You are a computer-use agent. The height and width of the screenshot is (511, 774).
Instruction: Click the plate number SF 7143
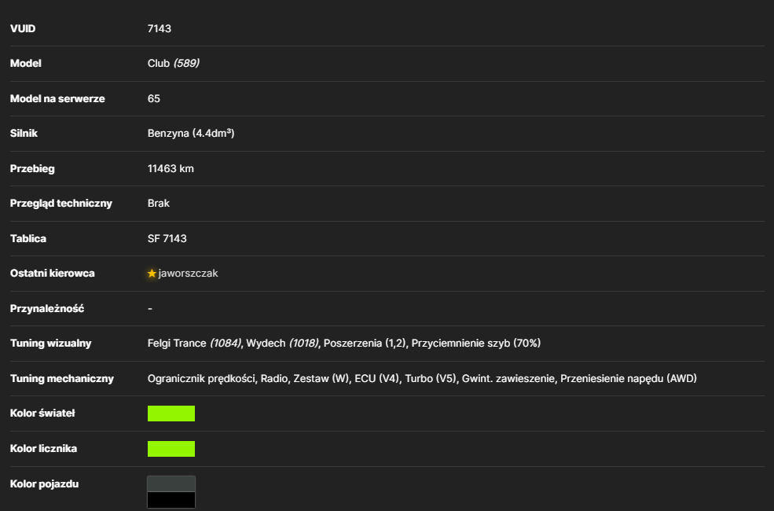pos(167,238)
